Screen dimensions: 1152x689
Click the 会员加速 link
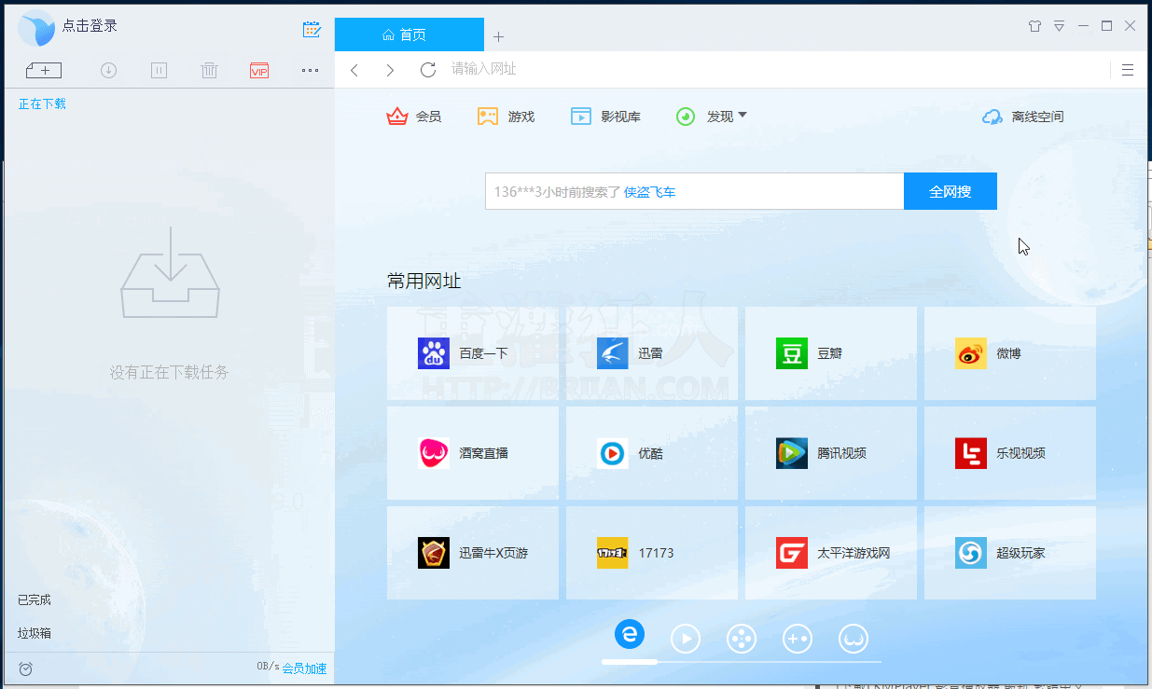point(304,668)
